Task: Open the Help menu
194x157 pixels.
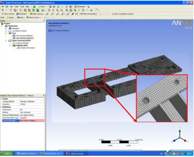Action: 27,7
